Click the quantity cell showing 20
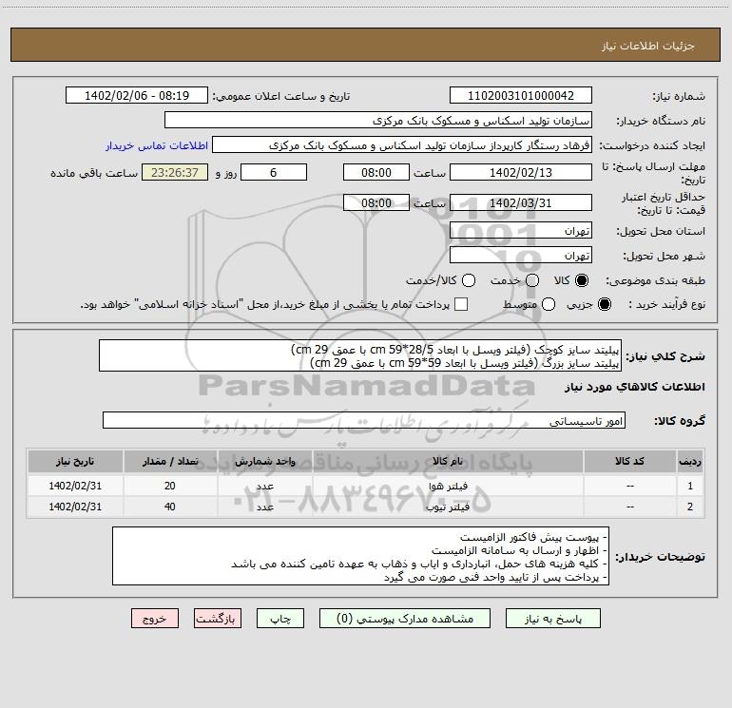Viewport: 732px width, 708px height. (x=170, y=486)
